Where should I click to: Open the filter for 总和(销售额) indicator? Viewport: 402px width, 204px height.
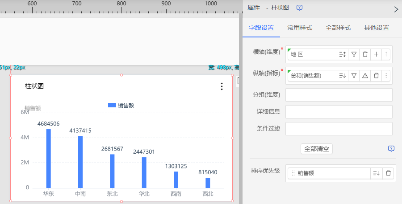[x=354, y=76]
